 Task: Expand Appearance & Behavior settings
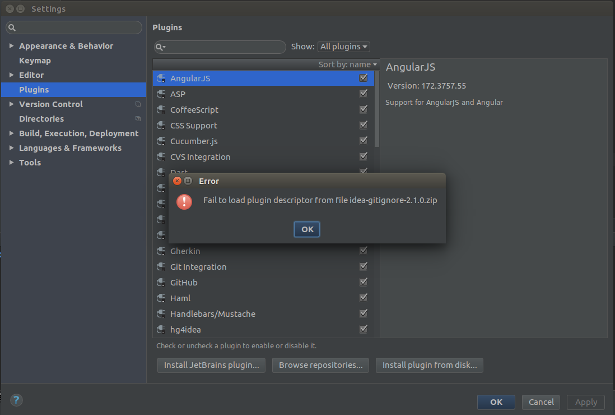[x=11, y=46]
